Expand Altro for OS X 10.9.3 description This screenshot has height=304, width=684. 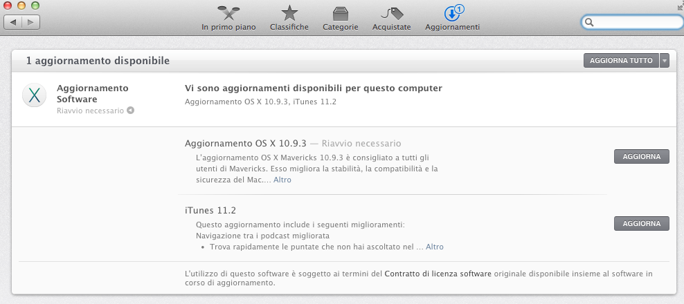(282, 180)
